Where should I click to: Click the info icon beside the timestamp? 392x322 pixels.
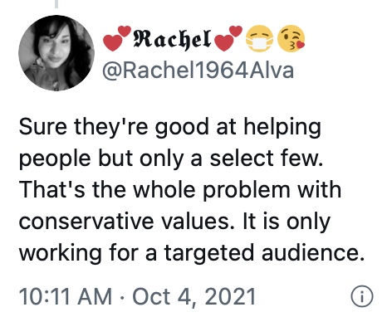(362, 296)
